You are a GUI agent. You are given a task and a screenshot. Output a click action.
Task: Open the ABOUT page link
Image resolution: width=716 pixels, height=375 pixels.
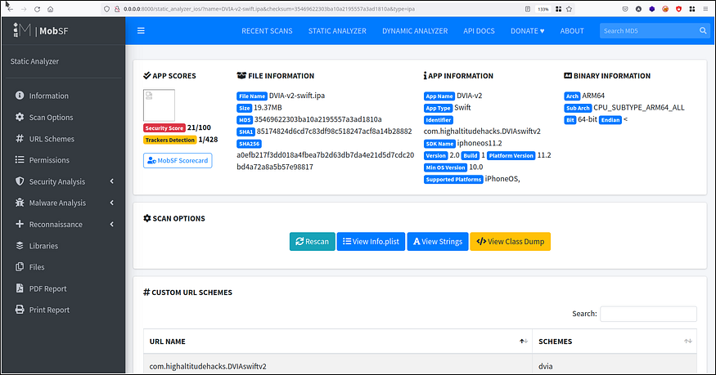(572, 31)
